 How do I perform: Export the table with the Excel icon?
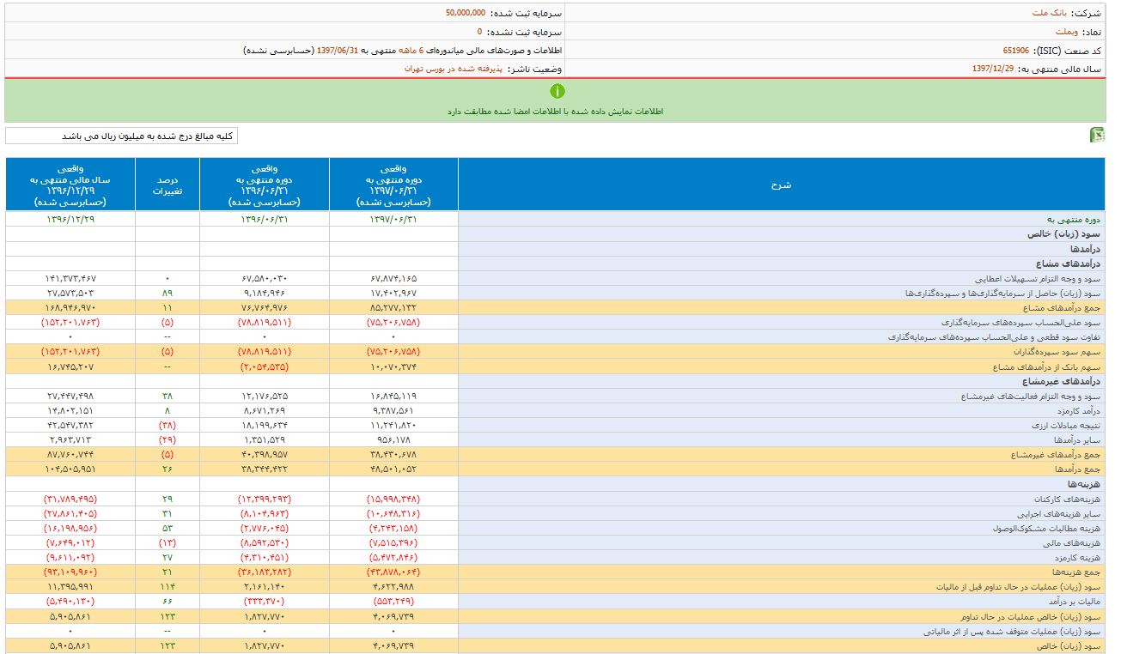(1097, 135)
